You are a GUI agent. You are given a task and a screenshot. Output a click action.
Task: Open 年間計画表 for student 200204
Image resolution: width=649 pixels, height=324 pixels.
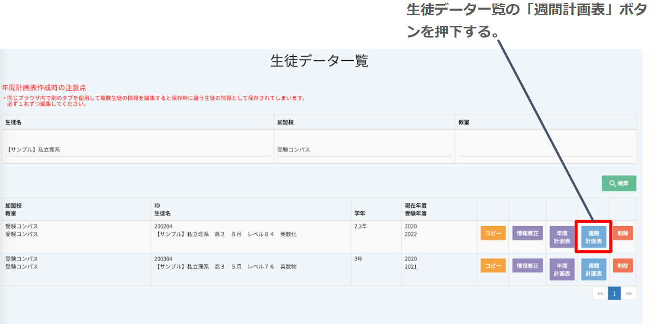click(562, 237)
